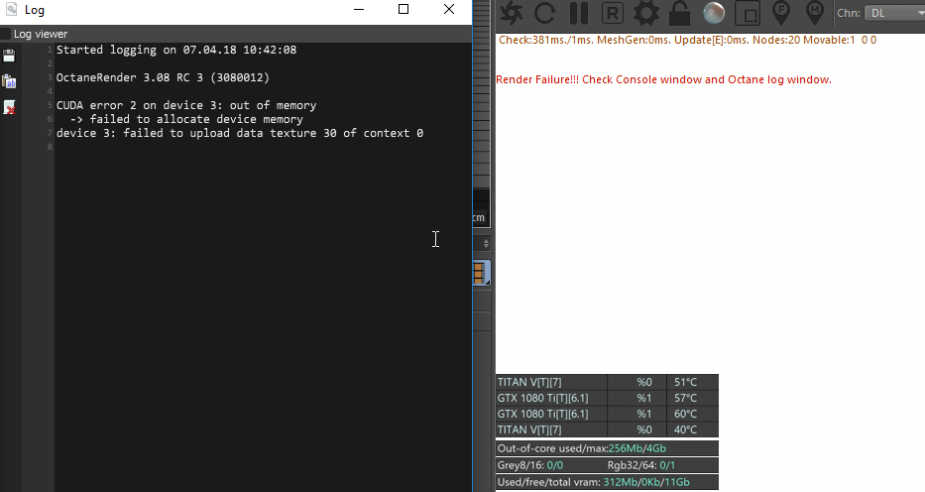
Task: Click the 'cm' unit label beside the Log window
Action: point(479,217)
